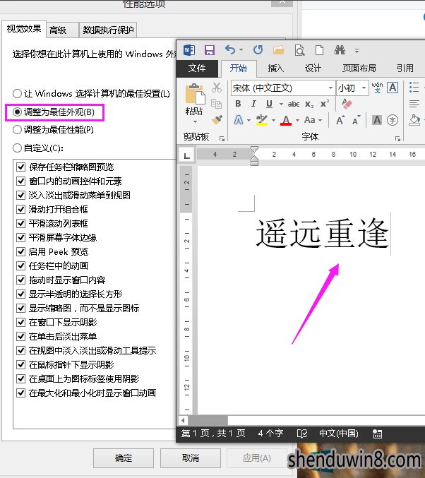This screenshot has width=425, height=478.
Task: Open the font name 宋体 dropdown
Action: [330, 88]
